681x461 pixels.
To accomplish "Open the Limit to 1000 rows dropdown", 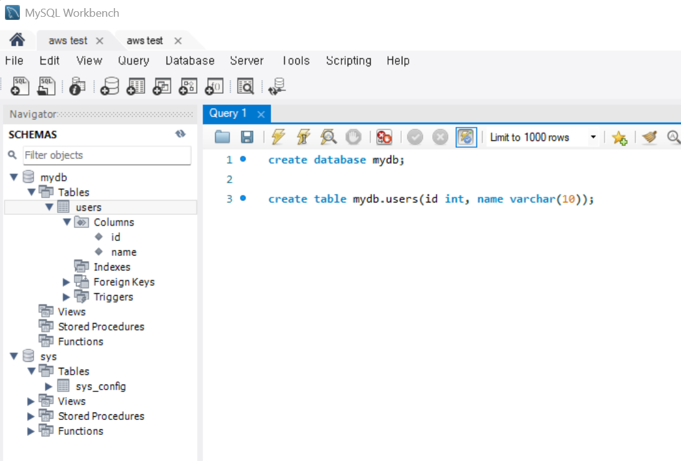I will pyautogui.click(x=542, y=137).
